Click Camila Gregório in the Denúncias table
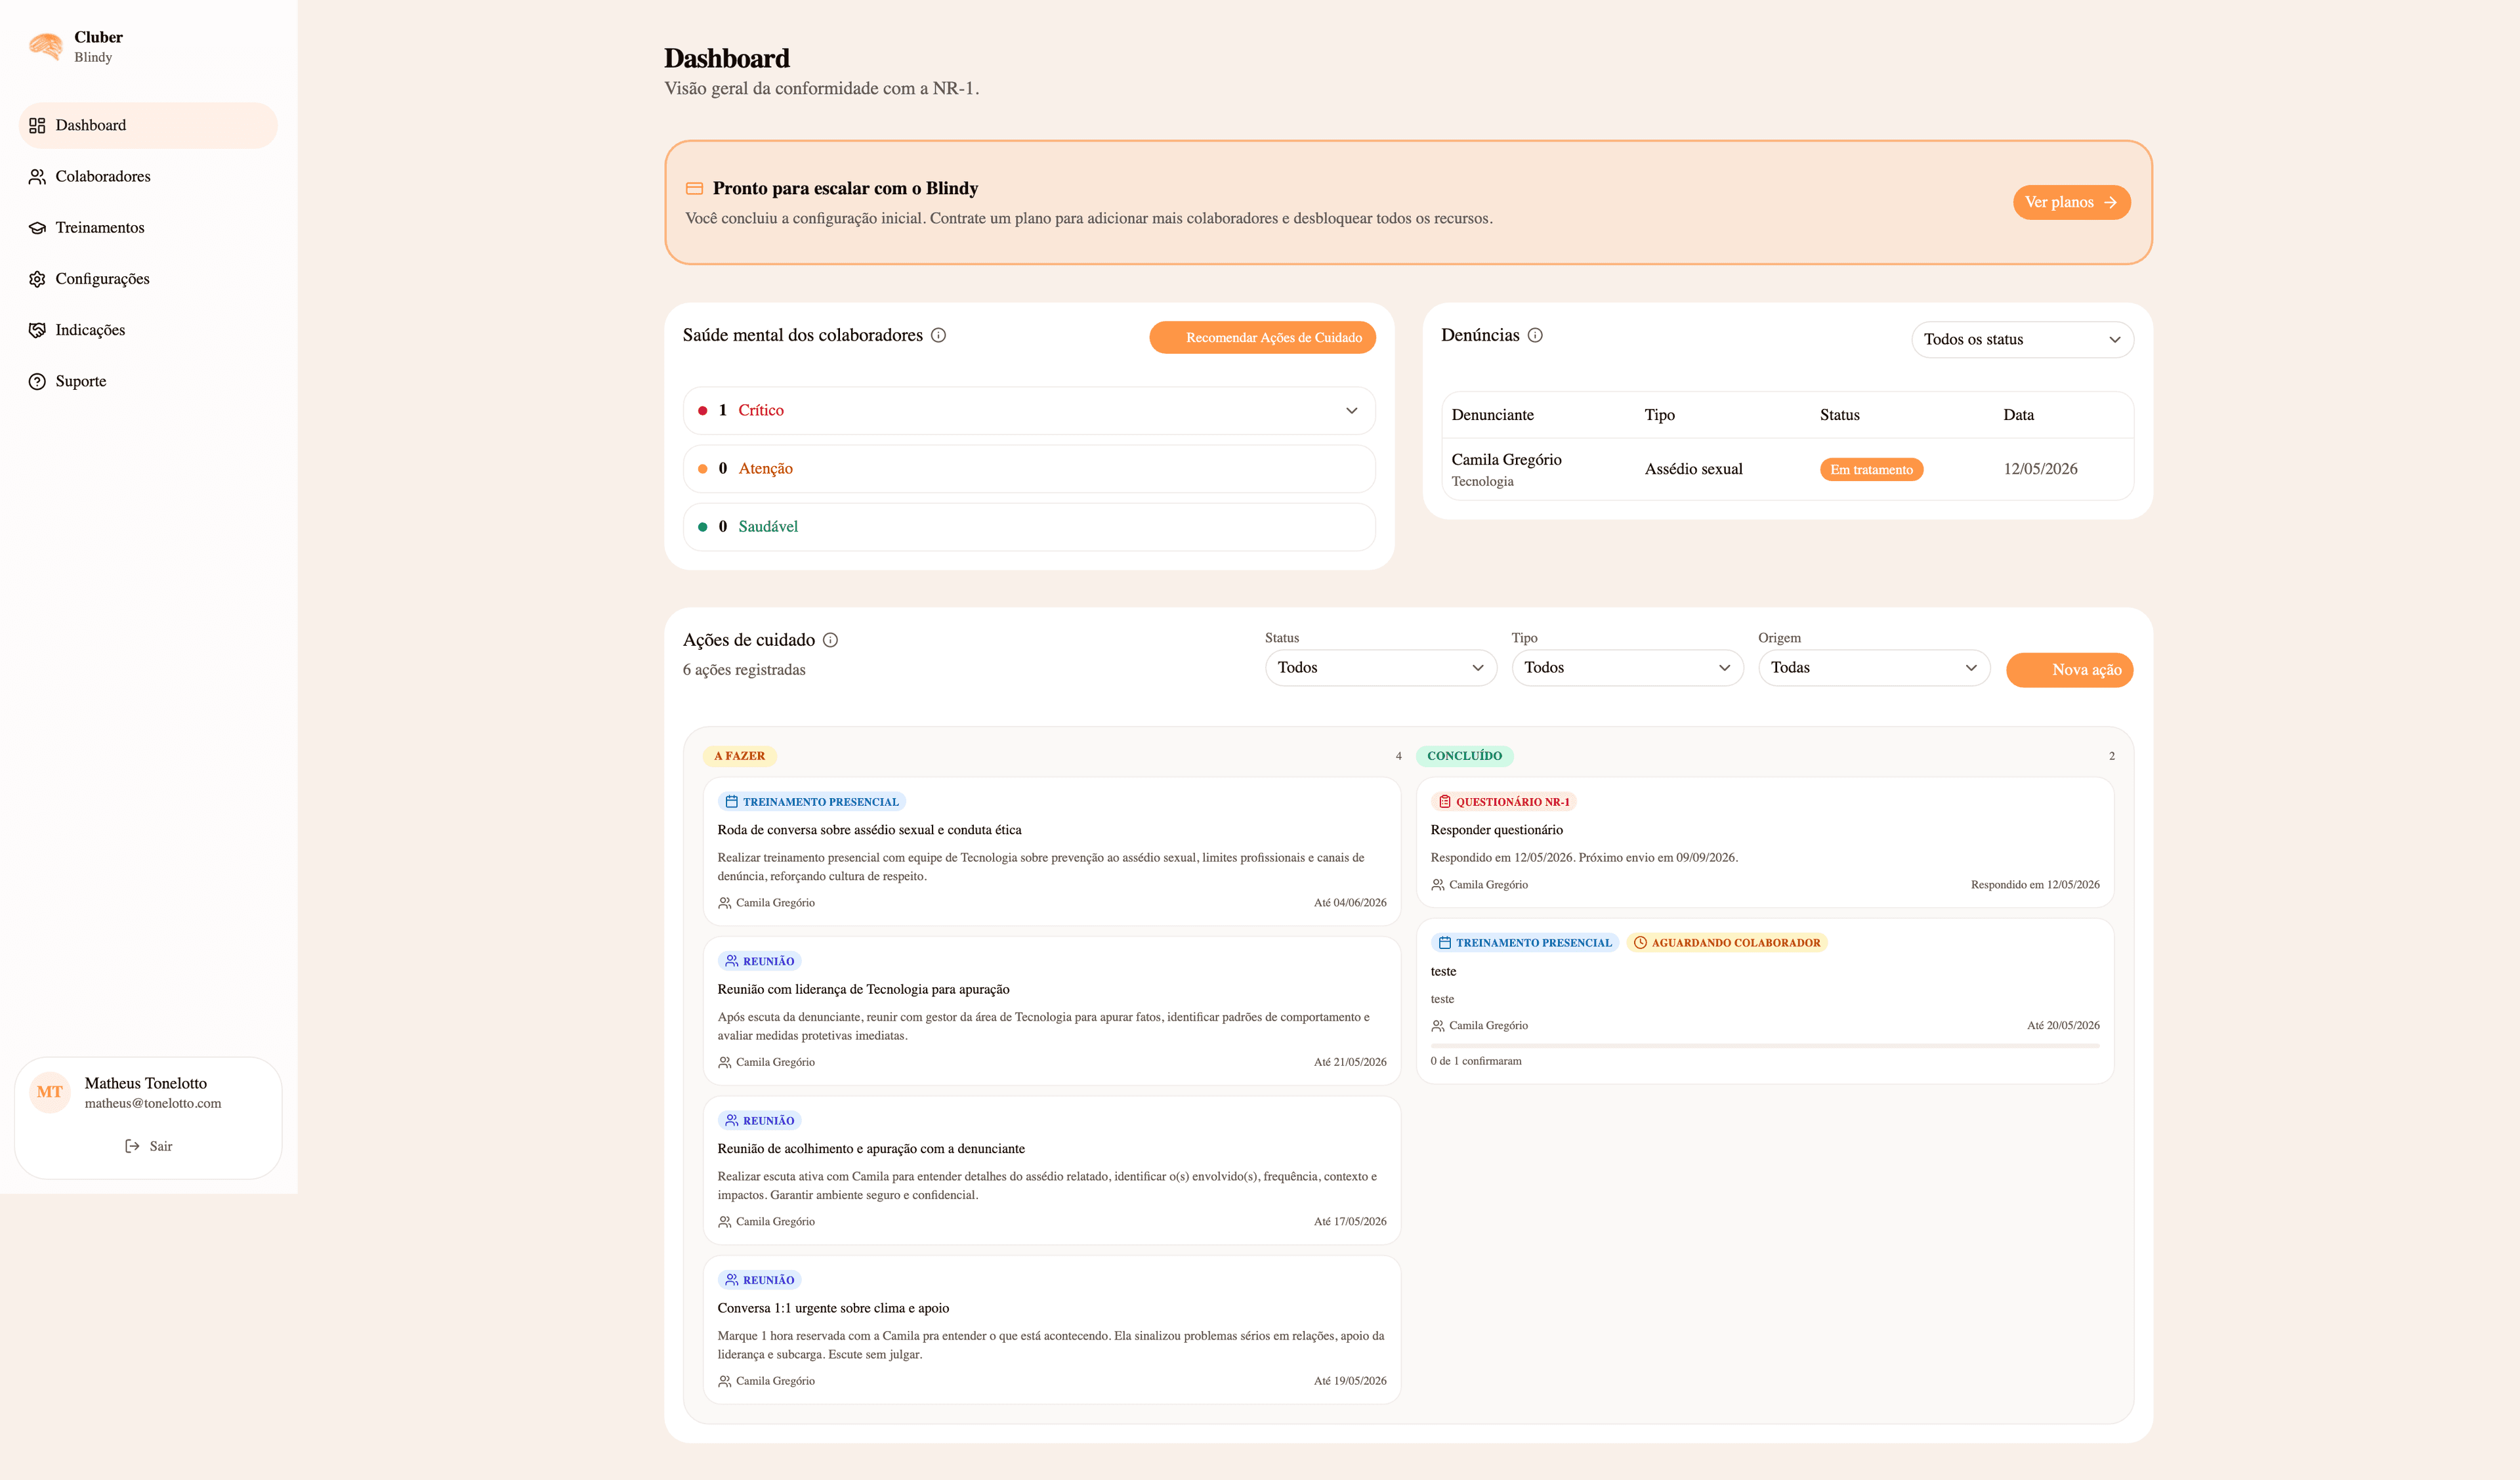The height and width of the screenshot is (1480, 2520). (1506, 460)
